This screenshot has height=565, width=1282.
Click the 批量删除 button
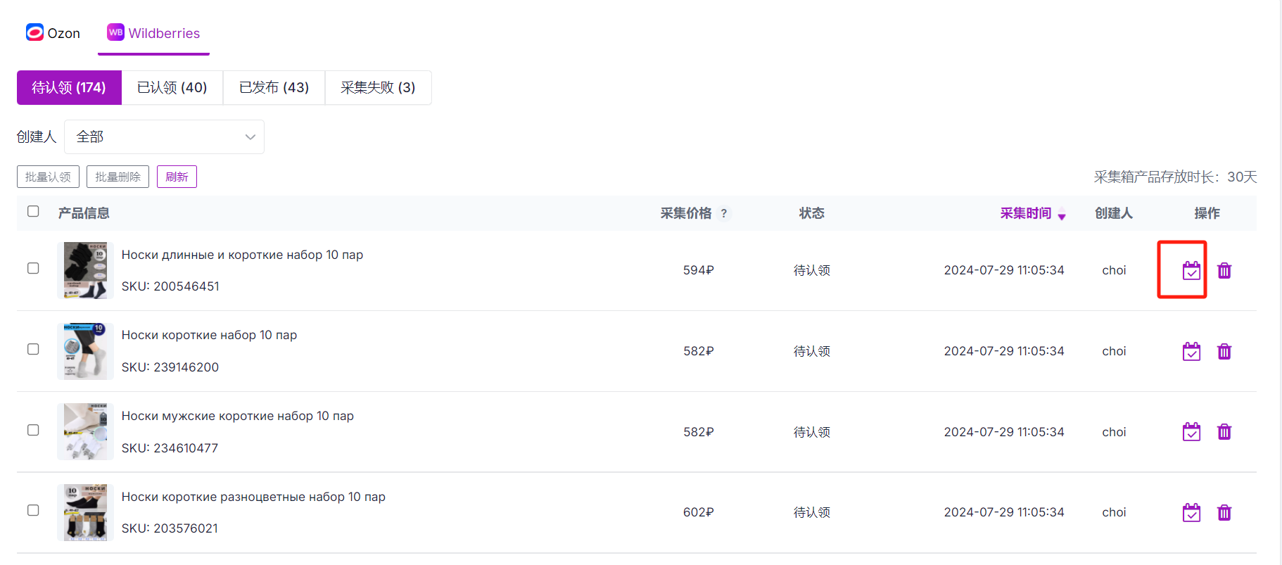point(118,177)
